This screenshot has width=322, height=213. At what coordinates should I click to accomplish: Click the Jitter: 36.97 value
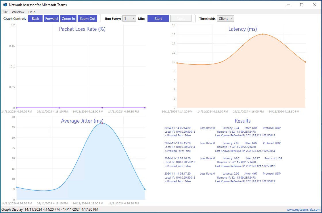click(252, 158)
